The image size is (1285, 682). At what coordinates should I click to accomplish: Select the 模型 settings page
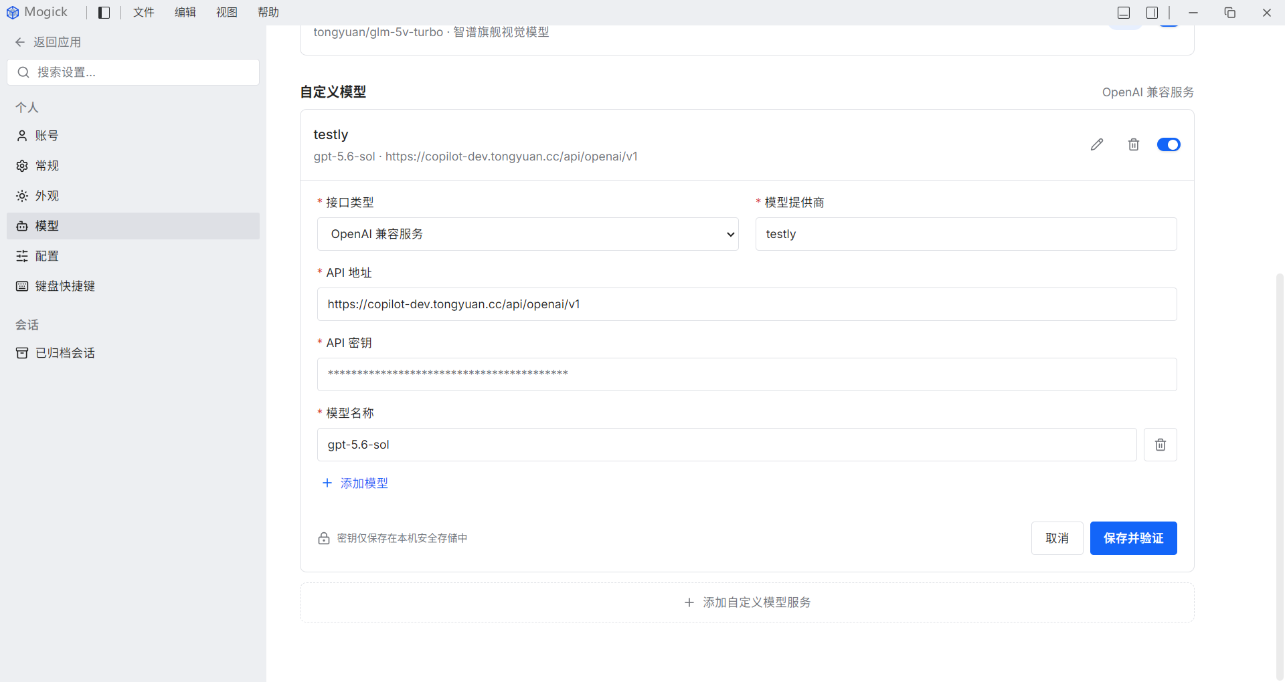pyautogui.click(x=133, y=226)
